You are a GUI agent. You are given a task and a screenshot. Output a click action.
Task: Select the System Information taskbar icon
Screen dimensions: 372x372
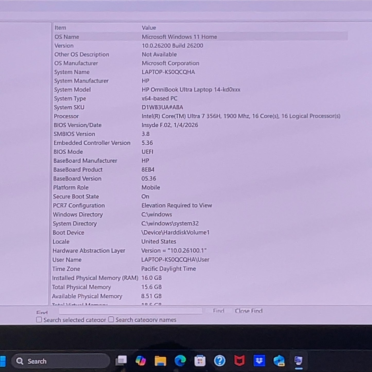point(299,361)
